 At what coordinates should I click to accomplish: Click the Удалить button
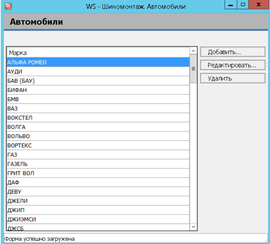click(232, 79)
